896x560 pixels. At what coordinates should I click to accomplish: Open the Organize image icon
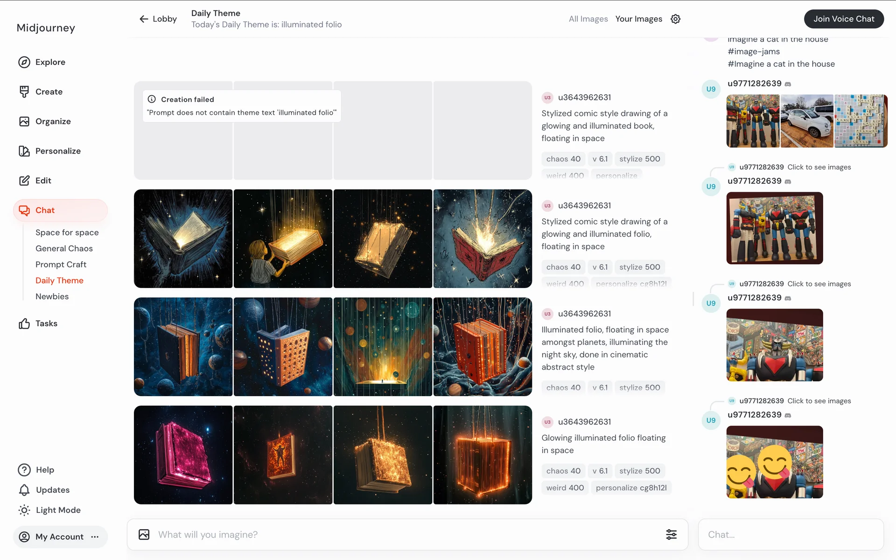tap(24, 121)
